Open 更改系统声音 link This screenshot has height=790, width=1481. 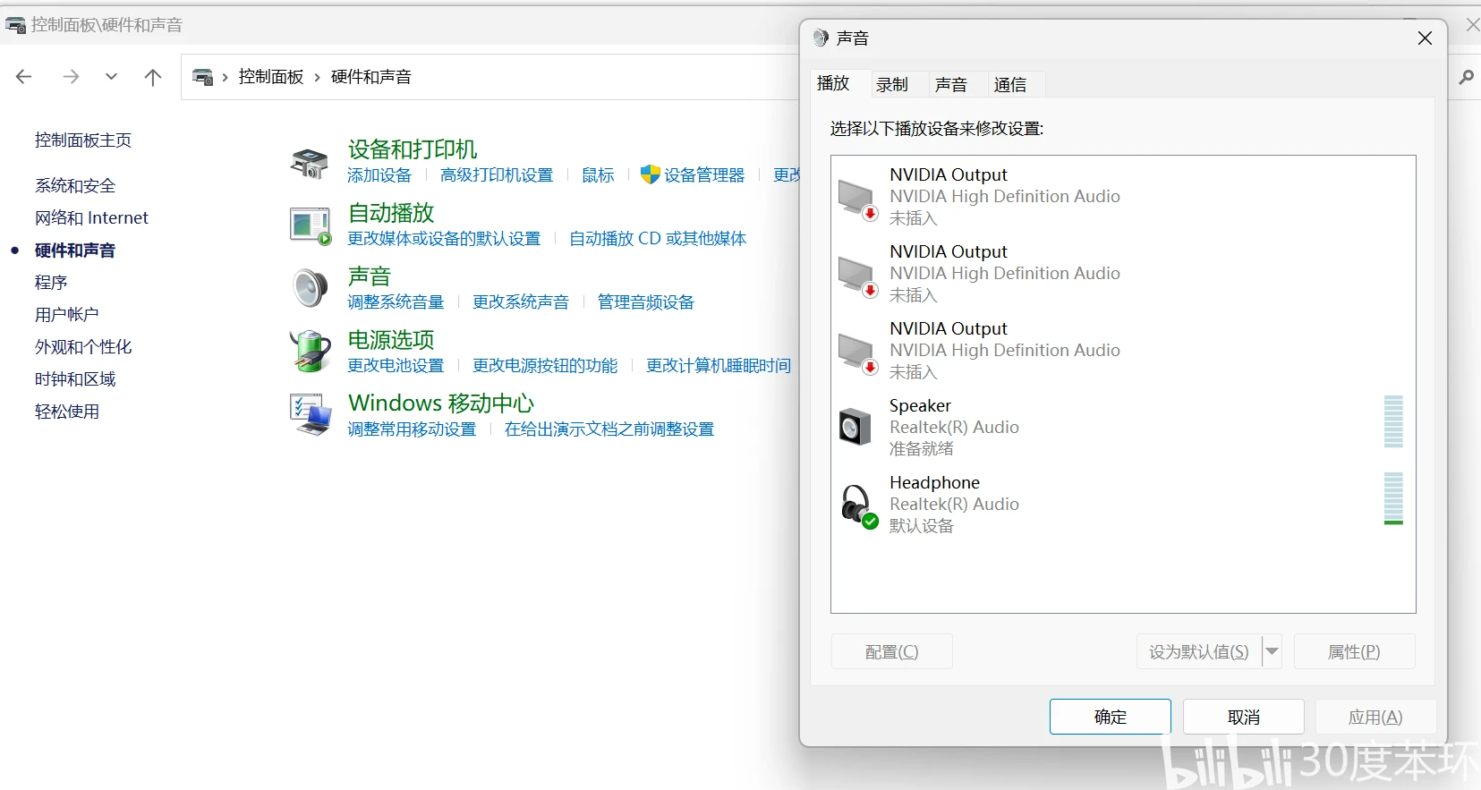tap(521, 302)
